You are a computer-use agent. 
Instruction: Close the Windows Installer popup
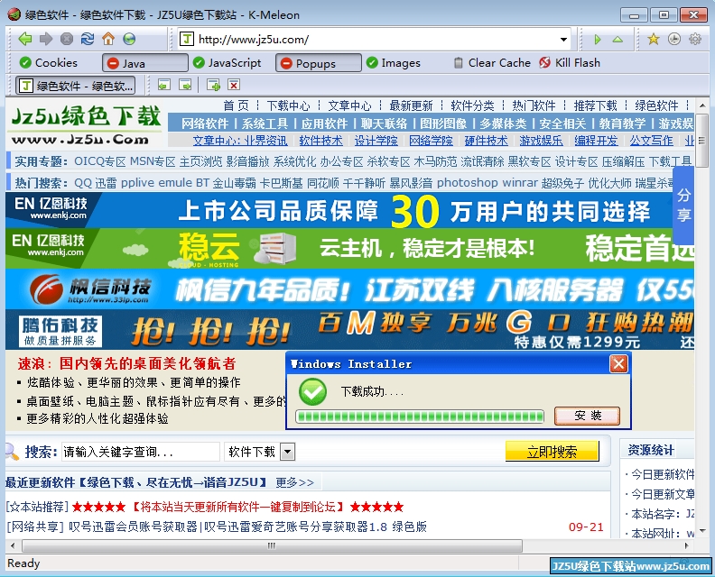coord(618,364)
